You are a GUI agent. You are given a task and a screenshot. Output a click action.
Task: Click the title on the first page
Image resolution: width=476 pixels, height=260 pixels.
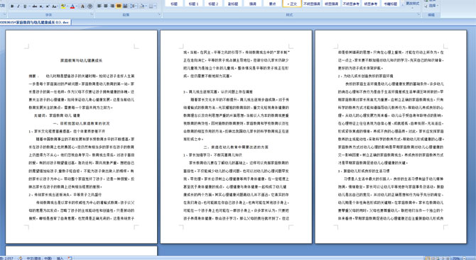tap(82, 60)
